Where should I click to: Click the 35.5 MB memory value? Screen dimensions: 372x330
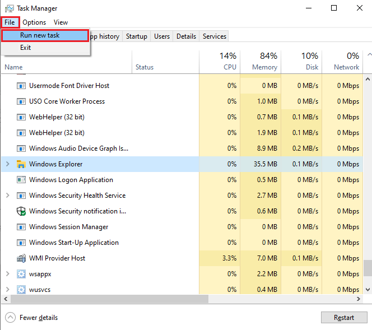coord(266,164)
